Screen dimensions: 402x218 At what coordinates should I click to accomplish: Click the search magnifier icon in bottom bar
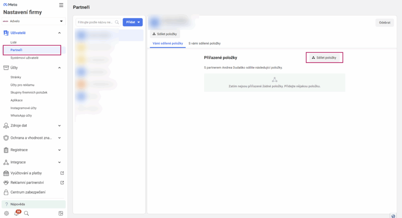[26, 213]
